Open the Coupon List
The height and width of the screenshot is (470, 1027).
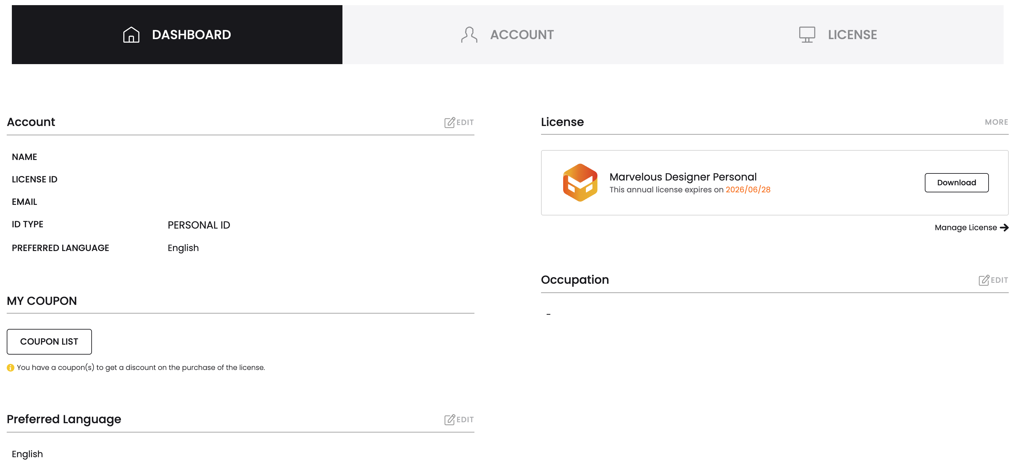[x=49, y=341]
